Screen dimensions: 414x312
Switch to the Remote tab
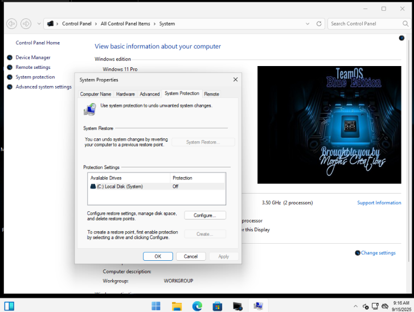211,94
